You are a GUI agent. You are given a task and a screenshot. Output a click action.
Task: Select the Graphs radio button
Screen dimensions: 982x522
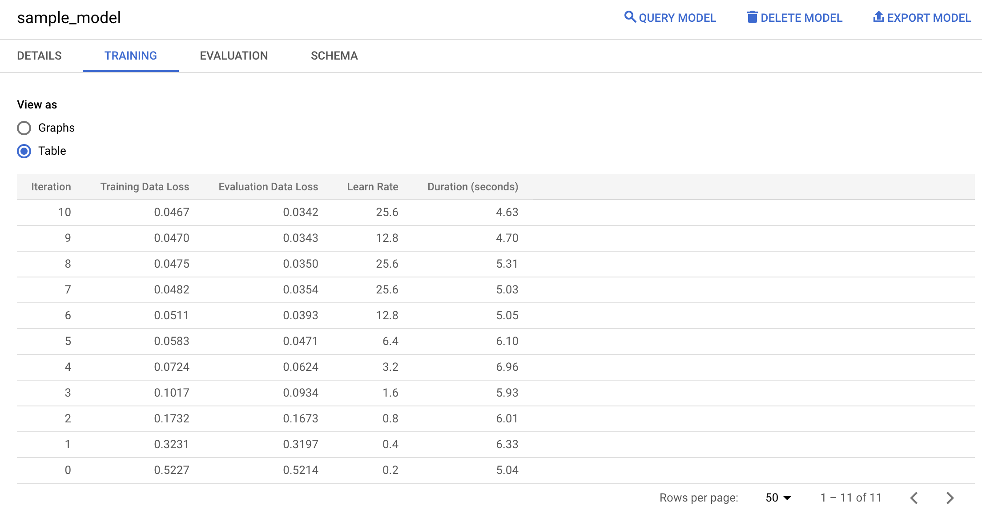point(24,128)
